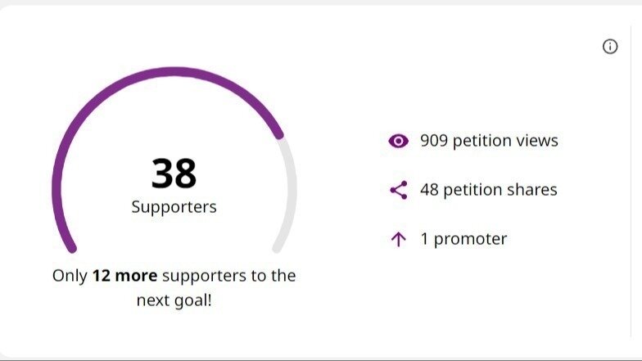Click the bottom-left starting tip of the purple arc

coord(71,246)
